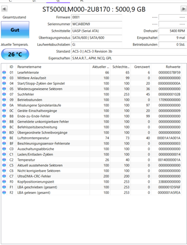The height and width of the screenshot is (245, 187).
Task: Click the status icon for Temperatur row
Action: 4,160
